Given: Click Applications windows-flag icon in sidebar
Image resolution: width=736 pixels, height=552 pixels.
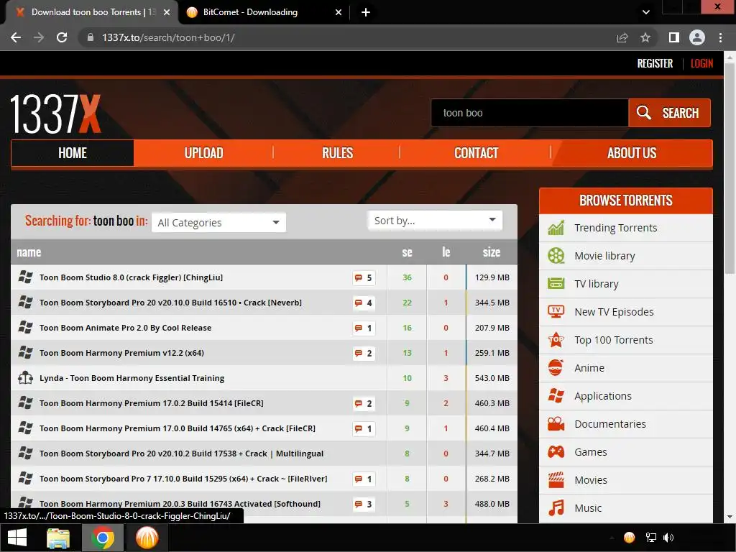Looking at the screenshot, I should pos(556,396).
